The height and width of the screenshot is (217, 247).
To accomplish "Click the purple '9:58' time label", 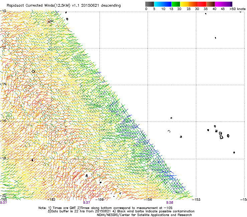I will pyautogui.click(x=170, y=203).
